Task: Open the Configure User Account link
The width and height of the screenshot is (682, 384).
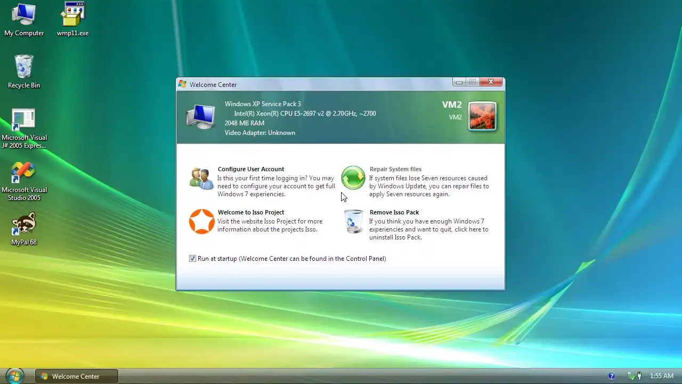Action: pyautogui.click(x=251, y=169)
